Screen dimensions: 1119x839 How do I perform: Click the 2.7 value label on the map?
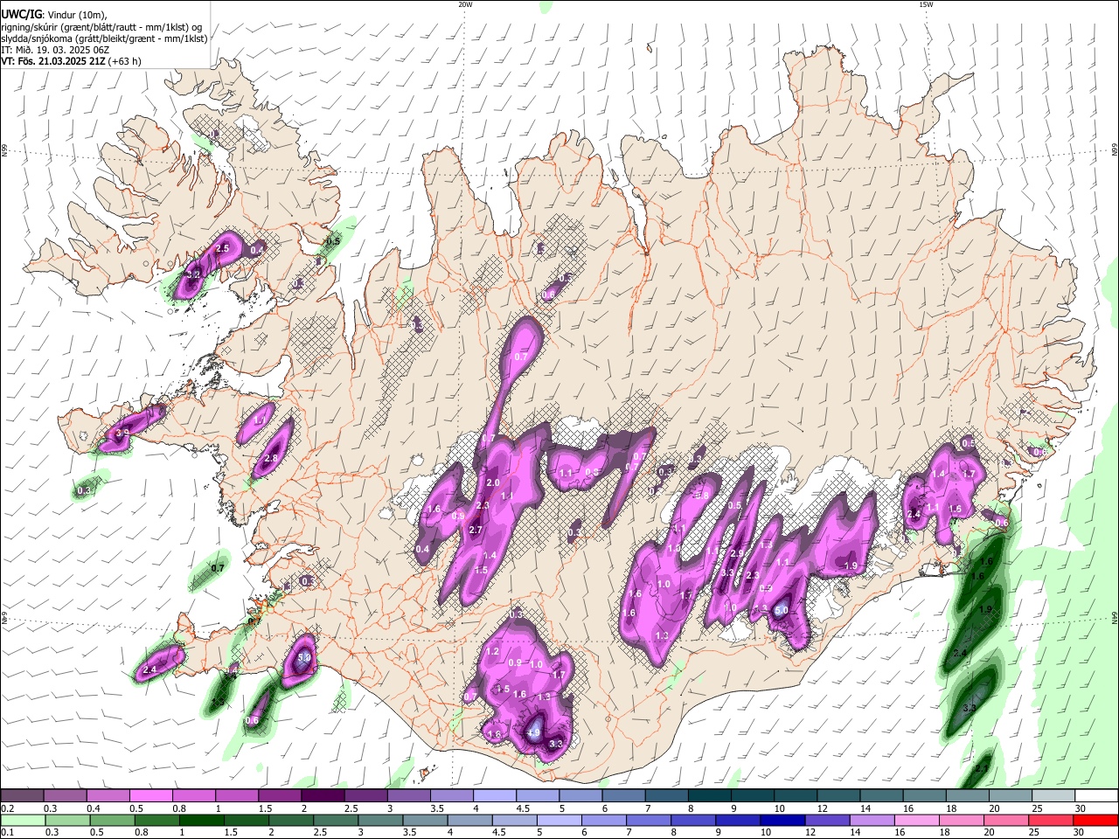coord(476,530)
